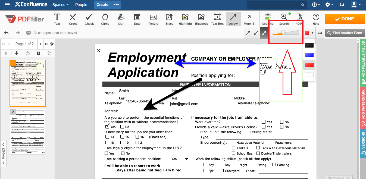Choose the Text Box tool
This screenshot has height=179, width=366.
[217, 19]
